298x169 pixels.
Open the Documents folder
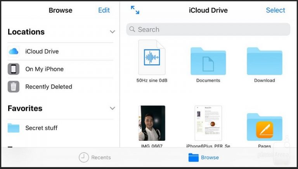208,61
